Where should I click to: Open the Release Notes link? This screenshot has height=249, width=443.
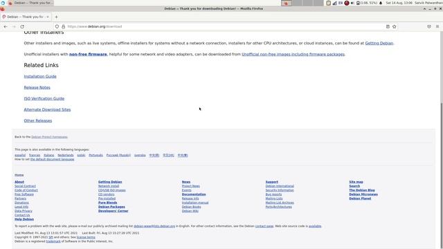[37, 88]
